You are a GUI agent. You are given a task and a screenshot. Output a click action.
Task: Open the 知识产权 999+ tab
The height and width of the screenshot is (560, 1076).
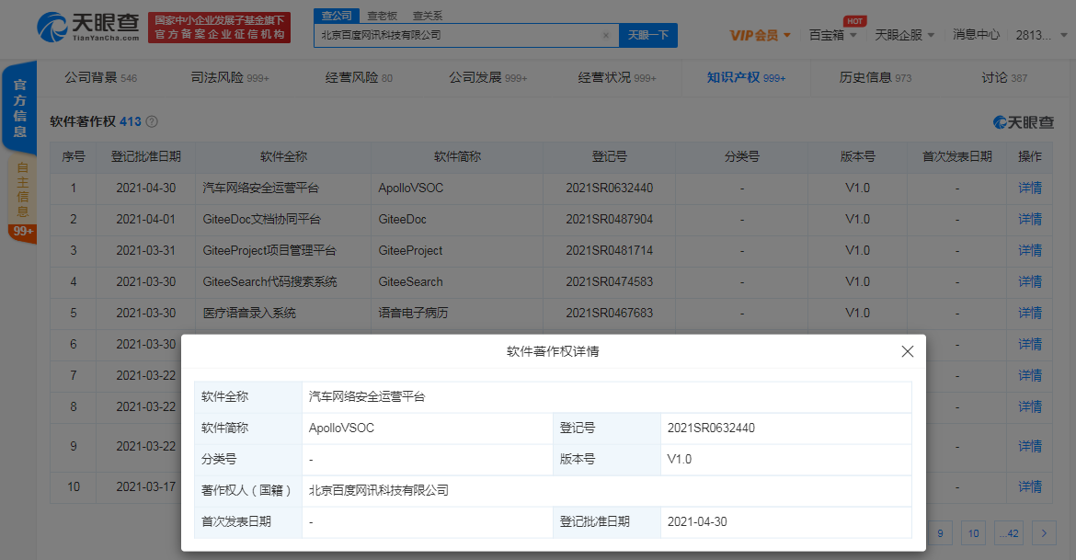coord(746,77)
